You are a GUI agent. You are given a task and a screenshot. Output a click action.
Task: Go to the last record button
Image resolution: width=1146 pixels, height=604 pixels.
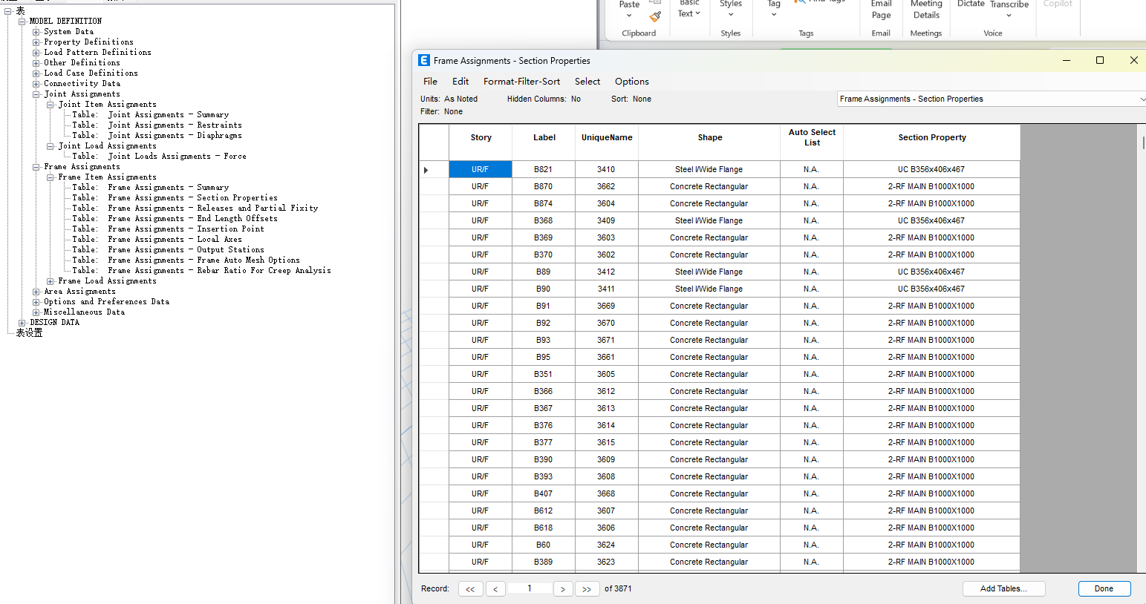click(587, 589)
